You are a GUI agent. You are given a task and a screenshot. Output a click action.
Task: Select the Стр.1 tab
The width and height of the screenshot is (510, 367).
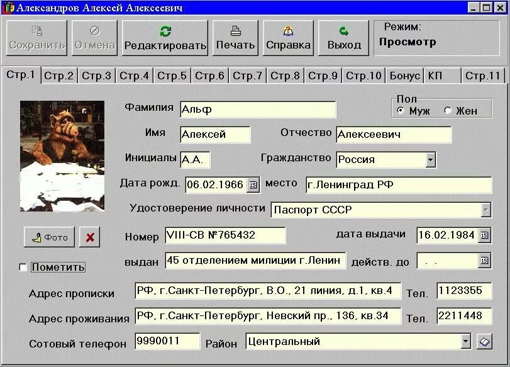[x=21, y=75]
